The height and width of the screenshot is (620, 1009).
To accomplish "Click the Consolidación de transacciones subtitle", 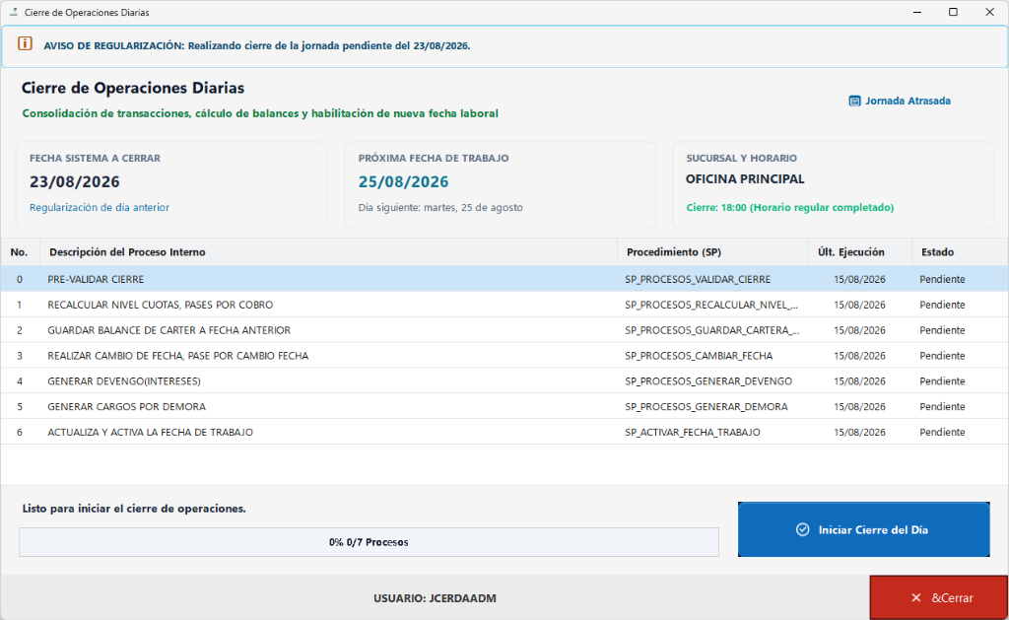I will pyautogui.click(x=260, y=113).
